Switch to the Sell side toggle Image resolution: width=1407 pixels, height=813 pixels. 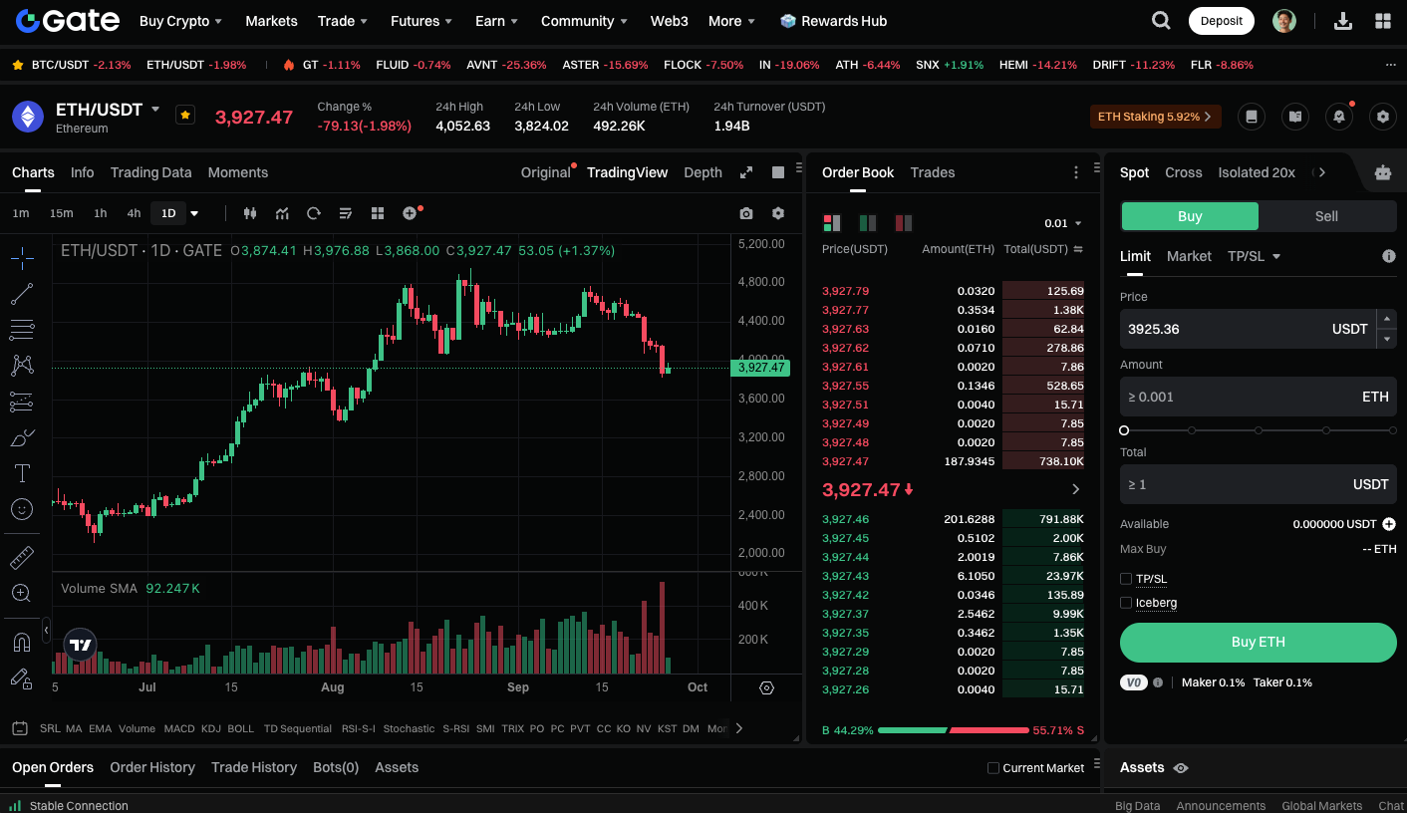[x=1327, y=216]
